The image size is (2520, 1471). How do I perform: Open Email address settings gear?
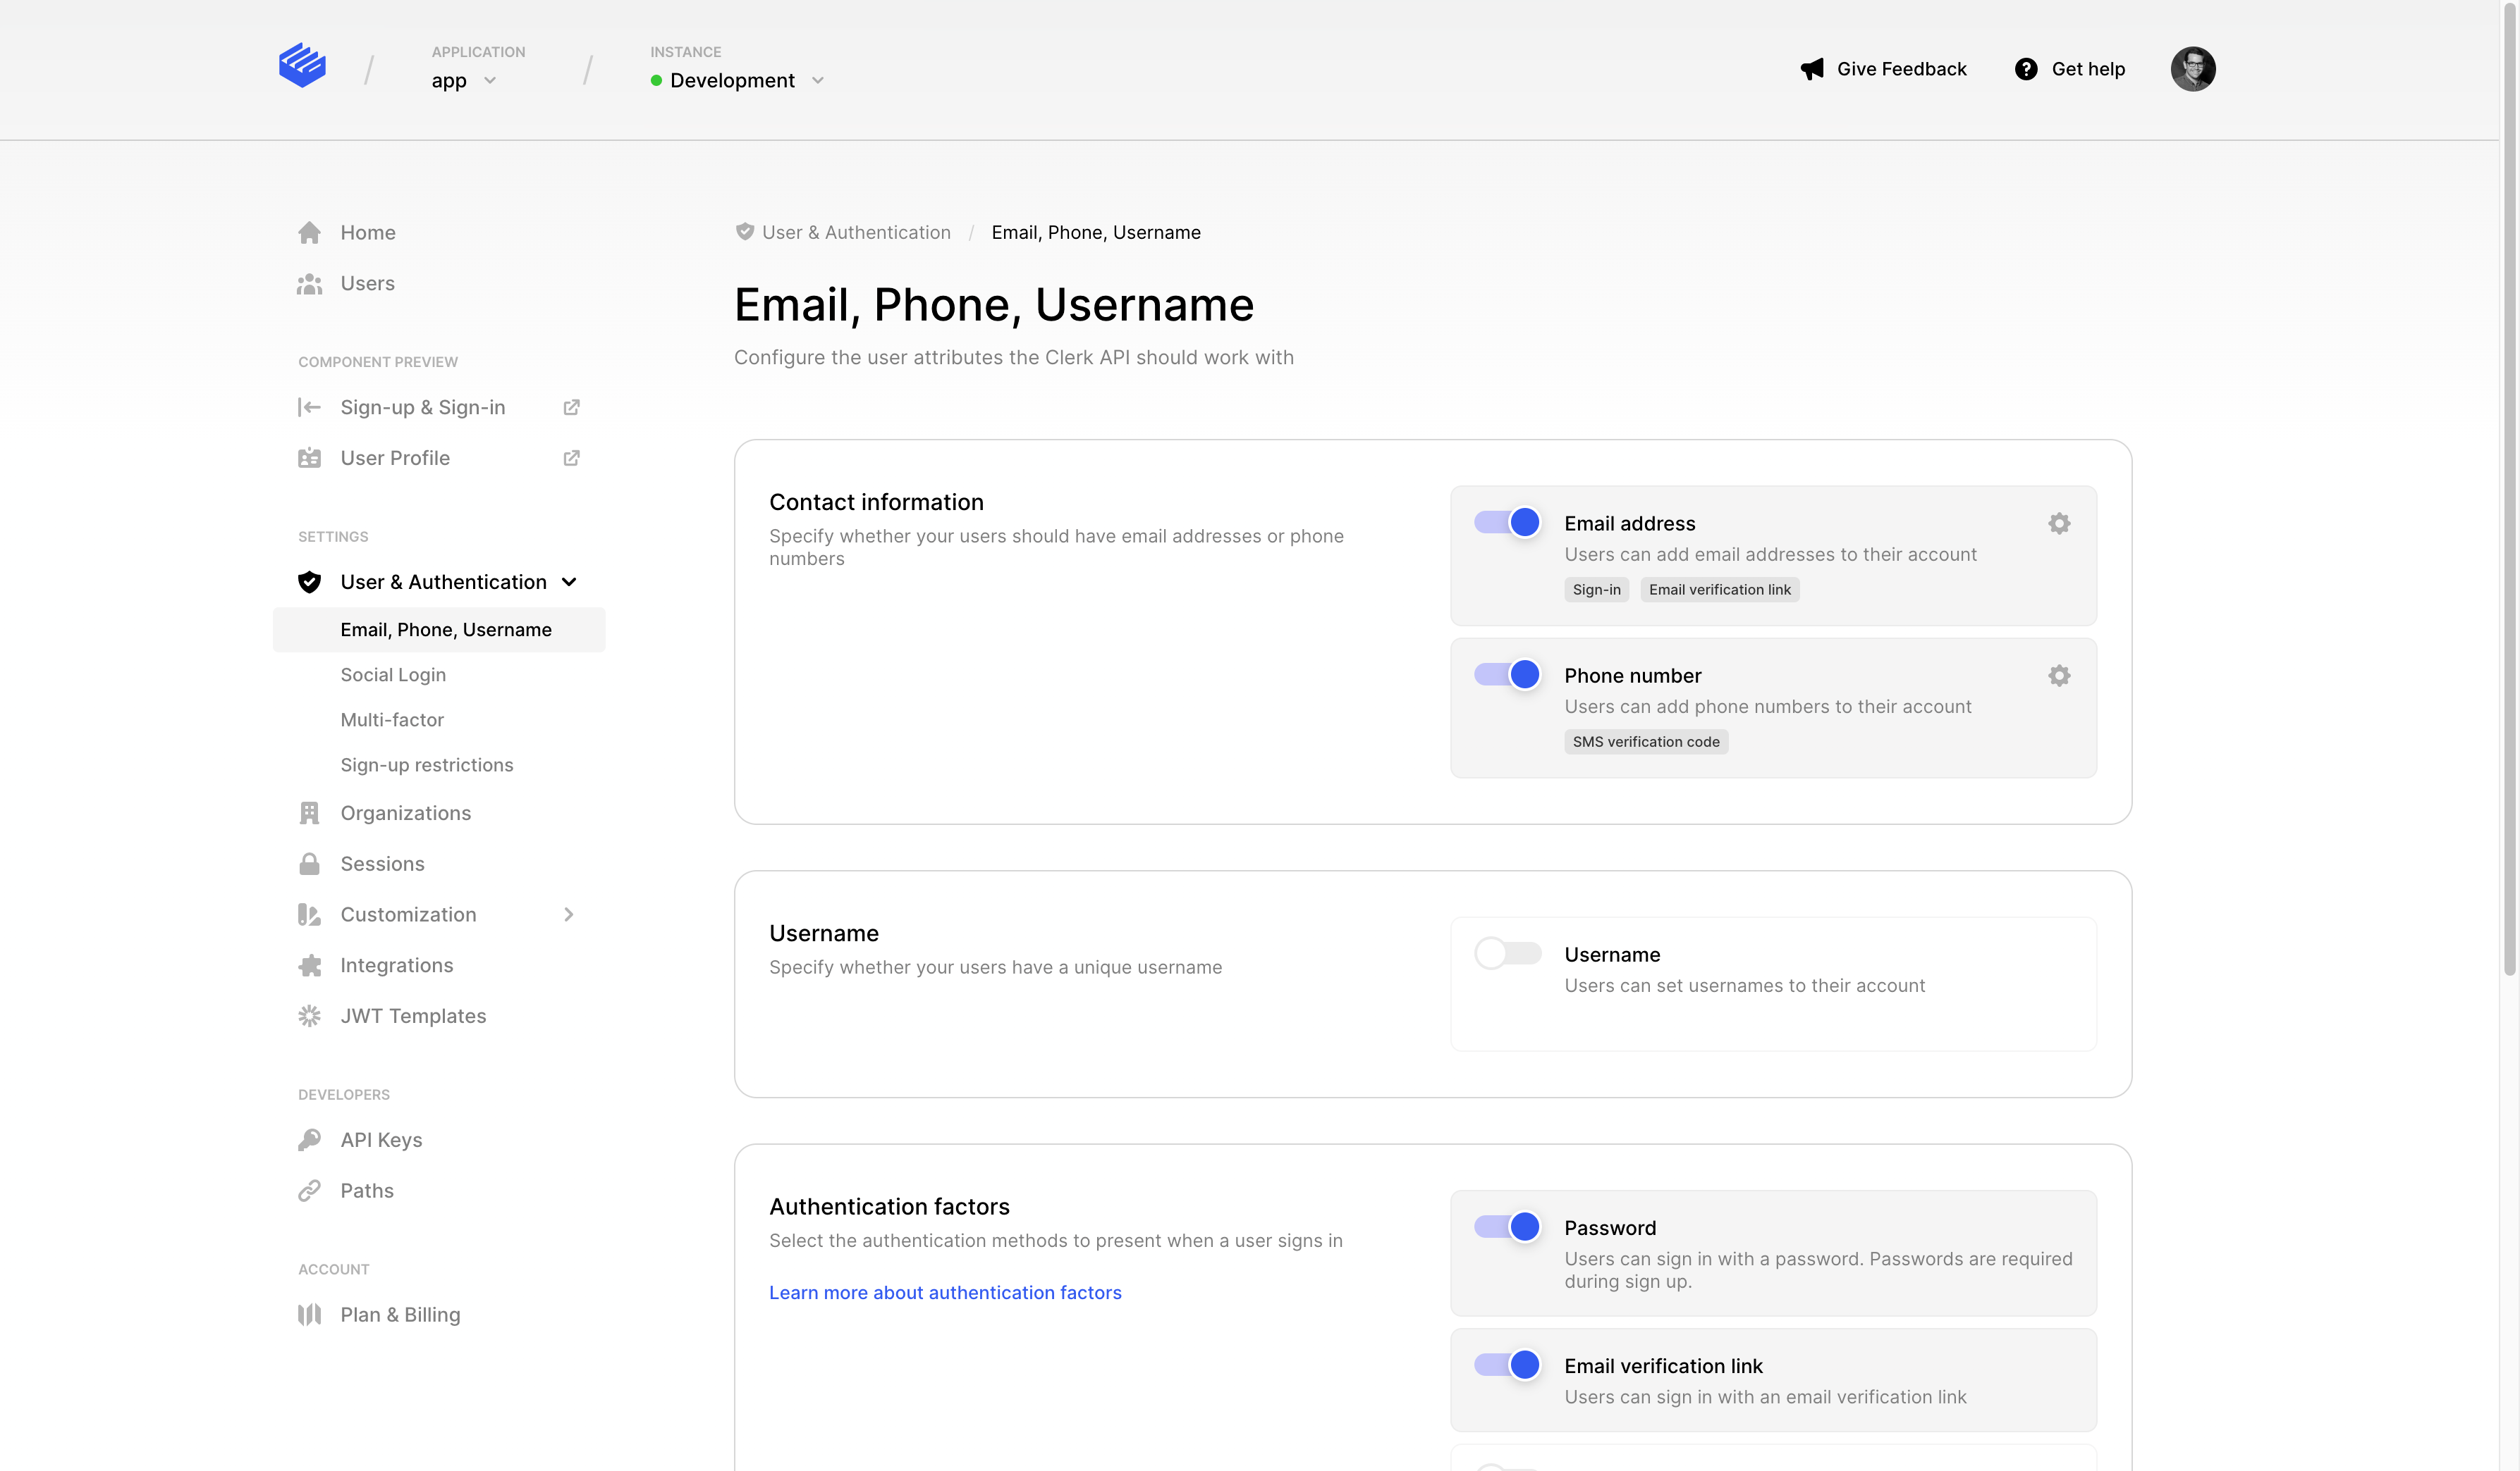(x=2058, y=523)
